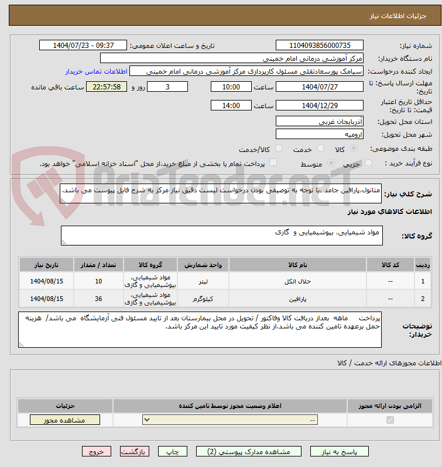Click the خروج exit button
The width and height of the screenshot is (442, 467).
(x=97, y=452)
